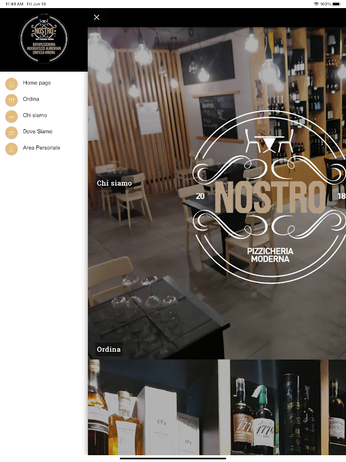Screen dimensions: 346x462
Task: Check the battery indicator in status bar
Action: [x=336, y=4]
